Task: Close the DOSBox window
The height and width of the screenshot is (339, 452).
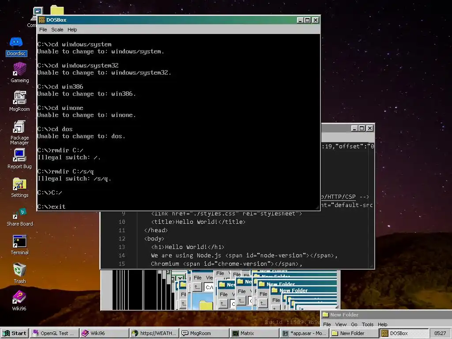Action: coord(315,20)
